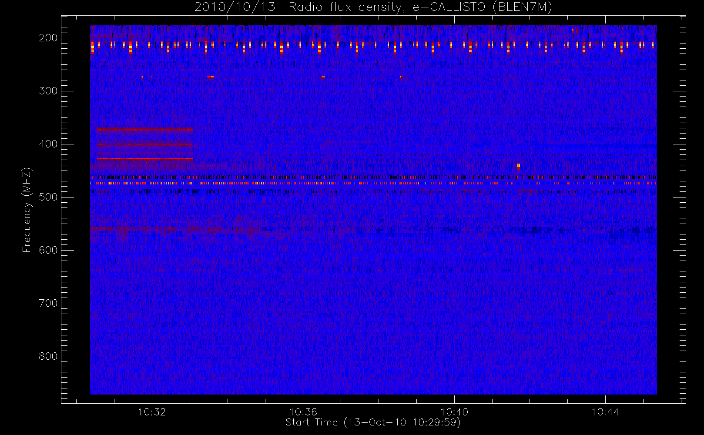Screen dimensions: 704x435
Task: Click the 10:36 time tick label
Action: pos(303,412)
